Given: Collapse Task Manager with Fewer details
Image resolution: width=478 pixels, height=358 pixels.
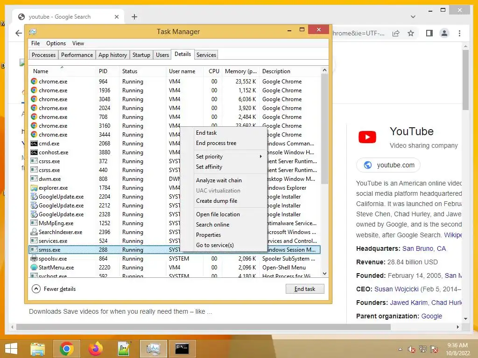Looking at the screenshot, I should (54, 289).
